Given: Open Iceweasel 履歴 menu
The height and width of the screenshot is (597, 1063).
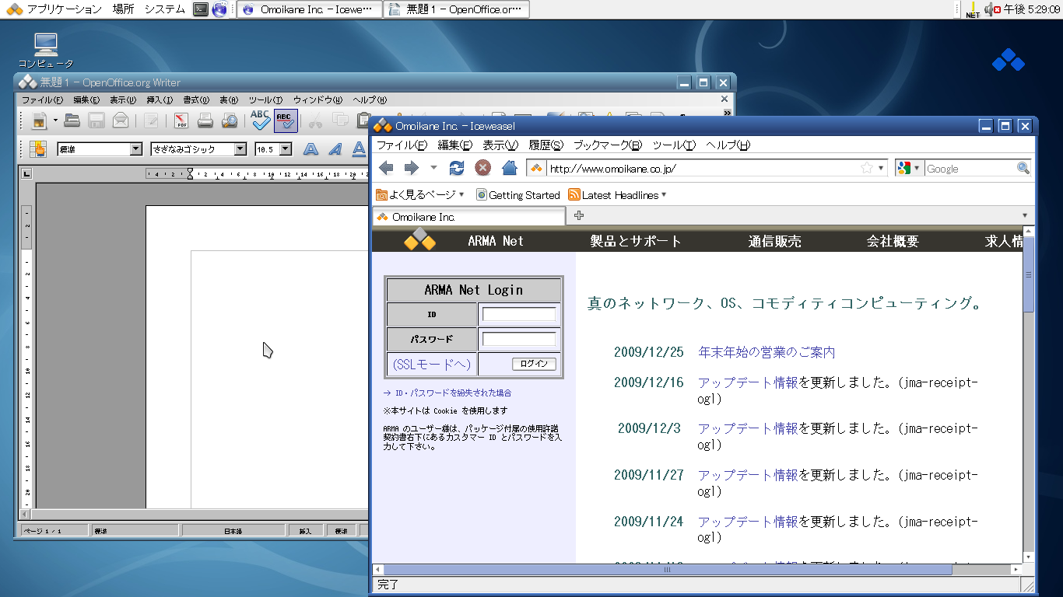Looking at the screenshot, I should pos(546,145).
